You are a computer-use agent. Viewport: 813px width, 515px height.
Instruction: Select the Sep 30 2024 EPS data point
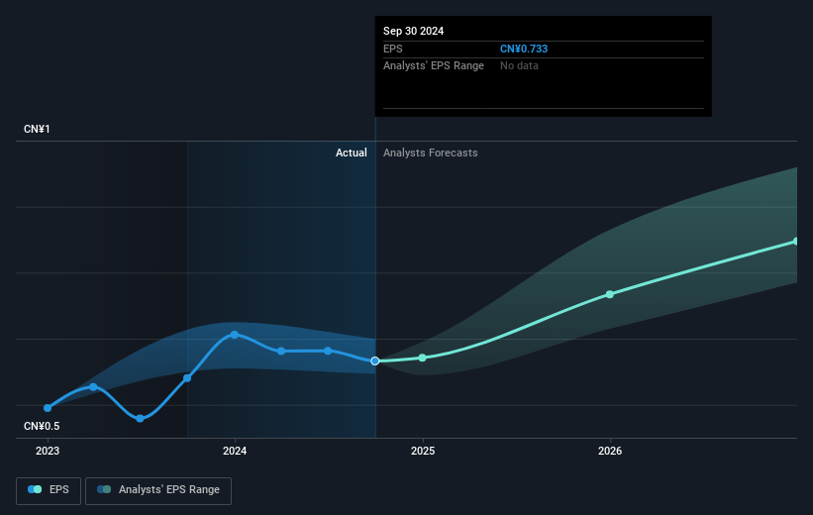coord(375,360)
